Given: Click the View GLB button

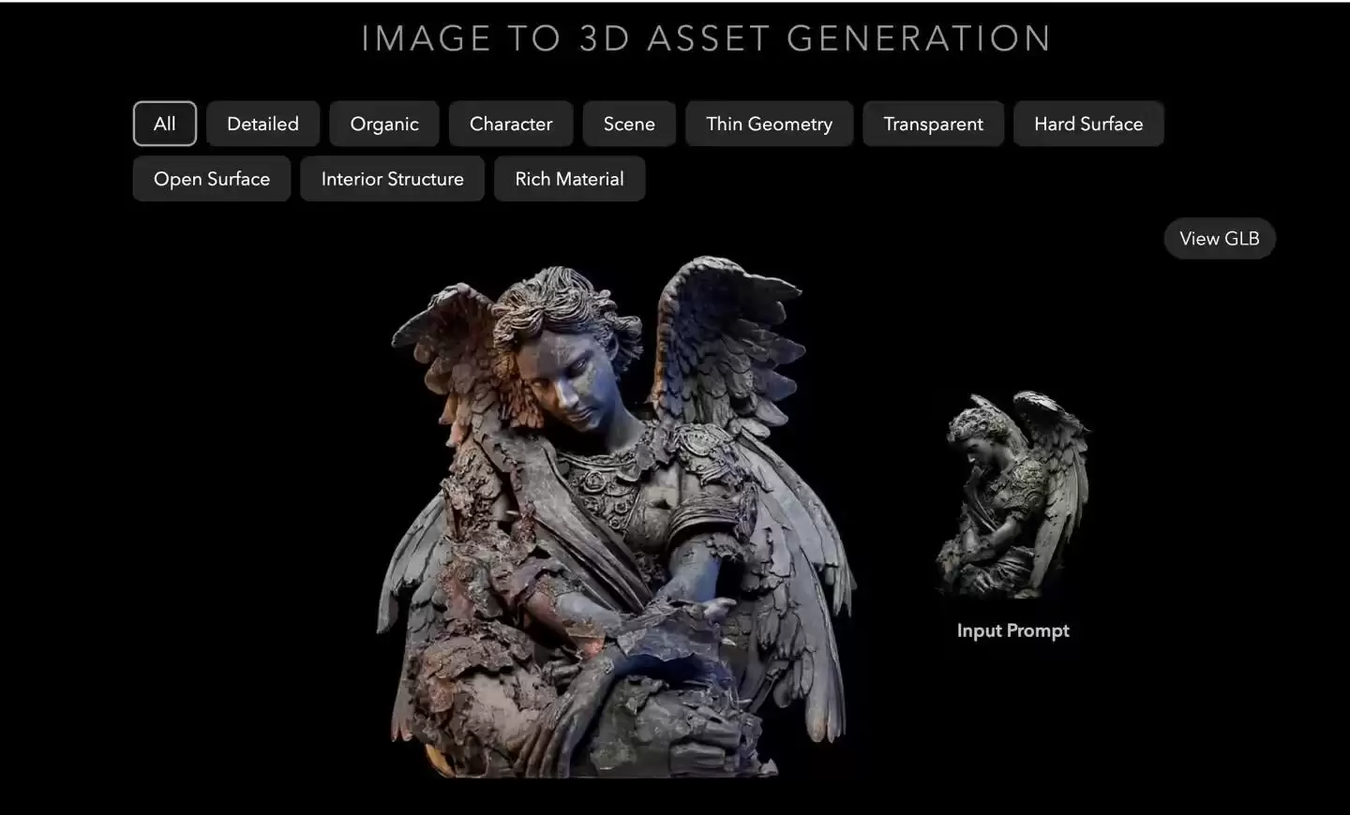Looking at the screenshot, I should pyautogui.click(x=1219, y=239).
